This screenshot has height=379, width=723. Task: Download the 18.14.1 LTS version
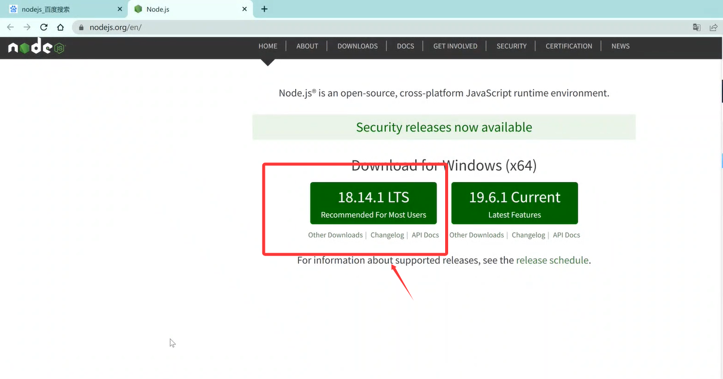[373, 203]
